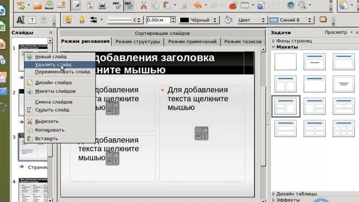Click the Area paint bucket icon
The height and width of the screenshot is (202, 359).
[x=228, y=20]
